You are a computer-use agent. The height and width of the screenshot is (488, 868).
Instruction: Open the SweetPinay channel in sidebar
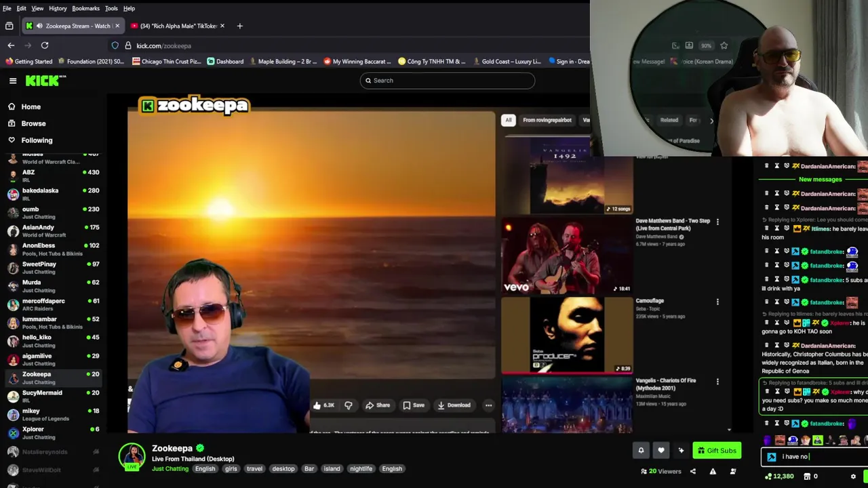[x=53, y=268]
